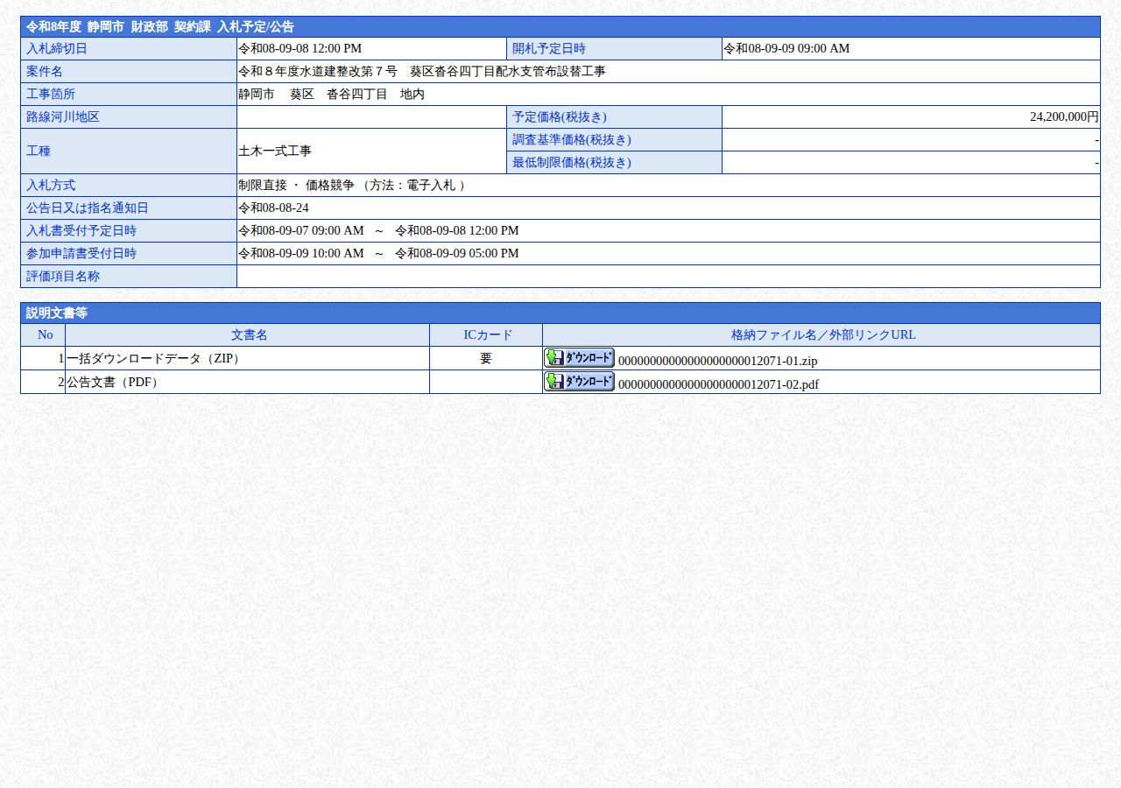Click the 調査基準価格(税抜き) label
This screenshot has height=788, width=1121.
click(572, 140)
